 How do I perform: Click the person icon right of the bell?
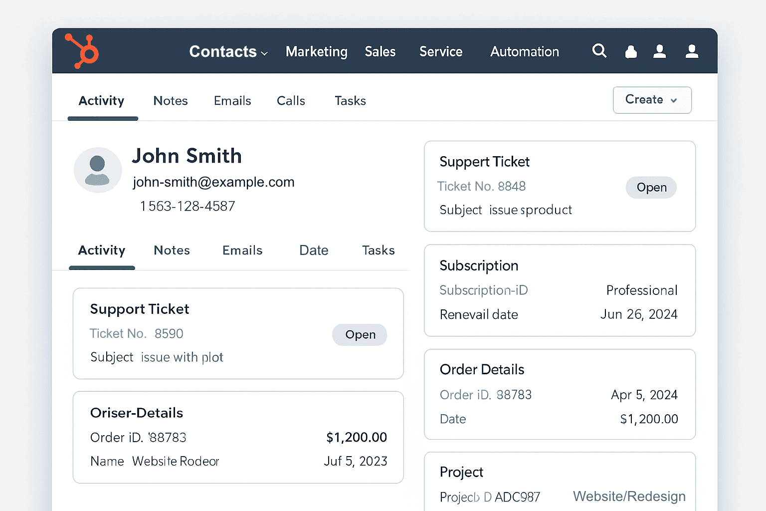[659, 51]
